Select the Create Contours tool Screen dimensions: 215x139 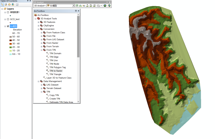(77, 6)
